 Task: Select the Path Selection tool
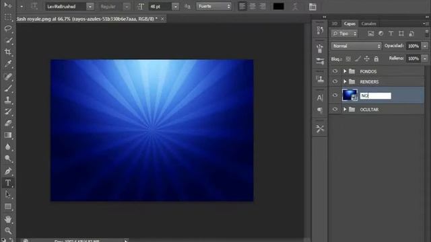8,194
